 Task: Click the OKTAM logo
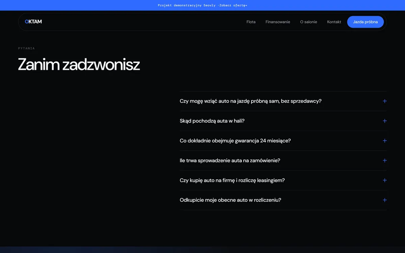[x=33, y=22]
